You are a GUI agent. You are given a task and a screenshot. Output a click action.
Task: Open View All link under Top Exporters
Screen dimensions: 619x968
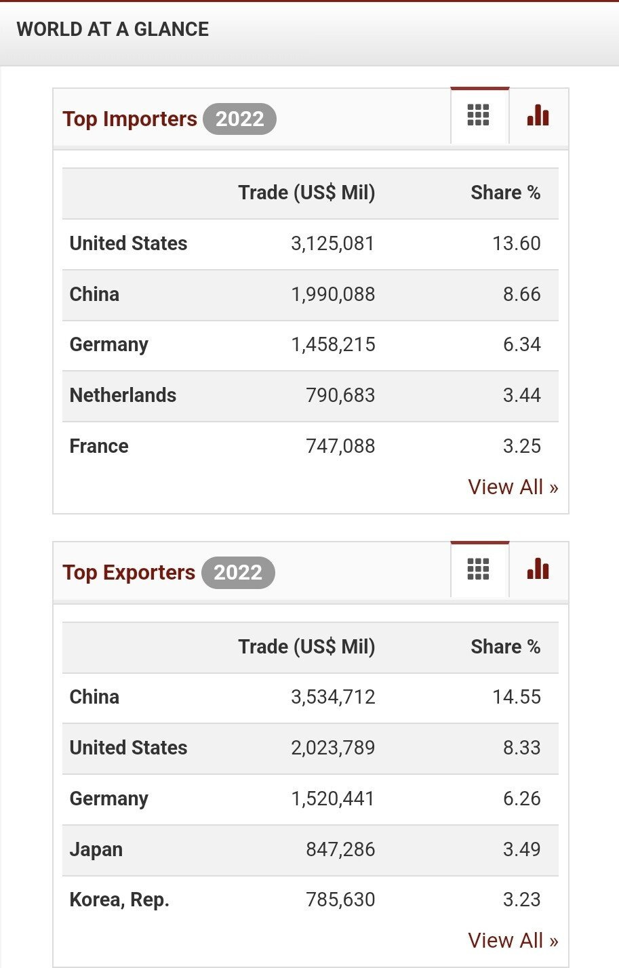(513, 941)
